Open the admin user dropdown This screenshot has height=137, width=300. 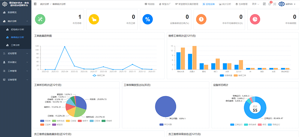(290, 4)
